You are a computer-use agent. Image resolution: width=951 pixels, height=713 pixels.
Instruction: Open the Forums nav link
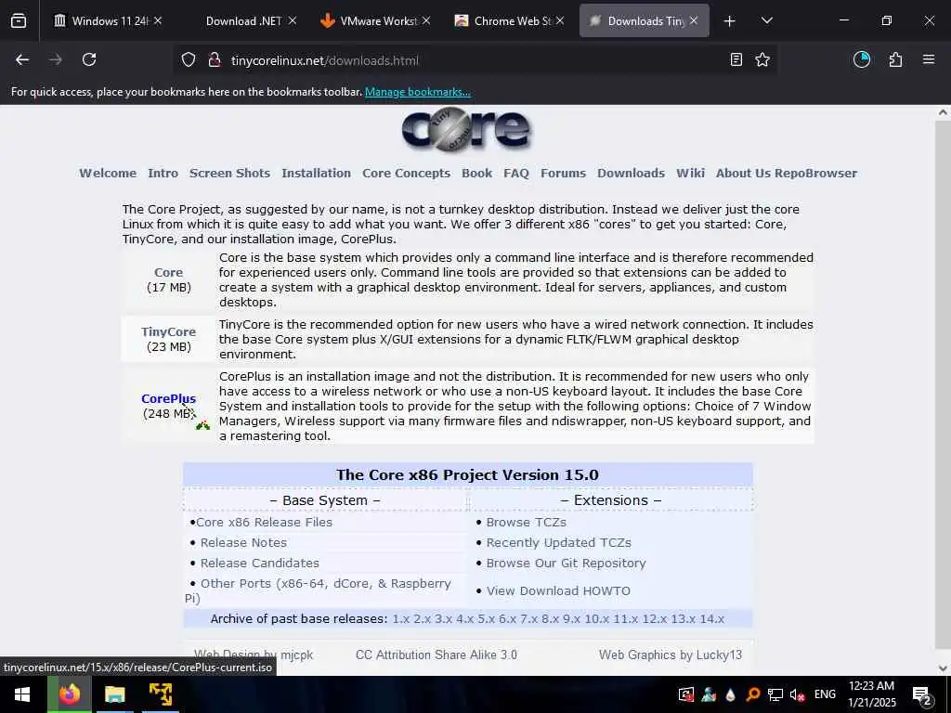(x=563, y=174)
